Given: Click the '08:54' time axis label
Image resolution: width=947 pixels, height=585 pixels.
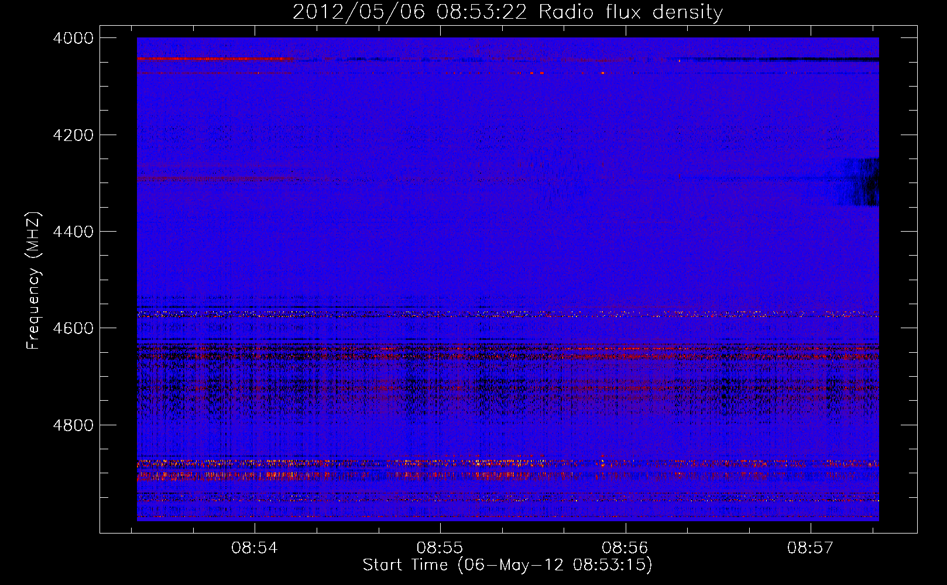Looking at the screenshot, I should 254,548.
